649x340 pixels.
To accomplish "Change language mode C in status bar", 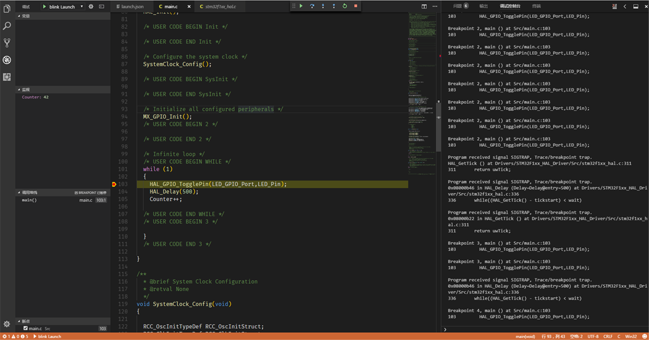I will click(x=619, y=336).
